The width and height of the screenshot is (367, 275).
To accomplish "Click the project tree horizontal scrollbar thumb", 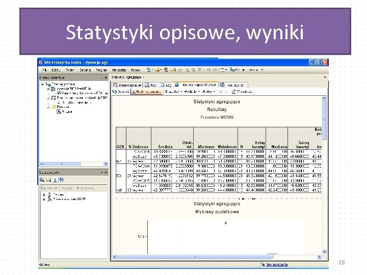I will tap(62, 163).
